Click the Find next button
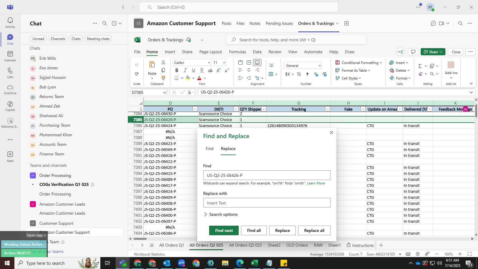The image size is (478, 269). tap(224, 230)
